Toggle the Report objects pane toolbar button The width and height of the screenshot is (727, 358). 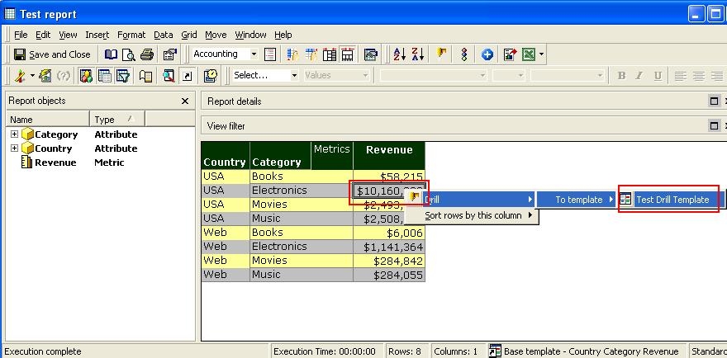[x=86, y=76]
